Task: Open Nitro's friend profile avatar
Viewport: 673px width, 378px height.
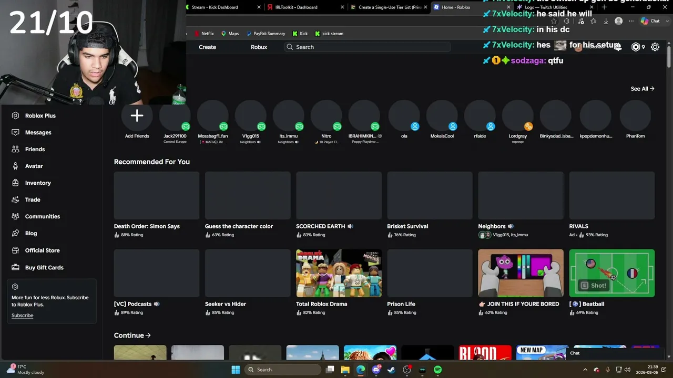Action: pyautogui.click(x=327, y=115)
